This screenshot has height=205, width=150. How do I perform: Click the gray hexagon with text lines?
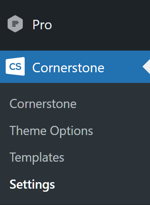pos(15,24)
